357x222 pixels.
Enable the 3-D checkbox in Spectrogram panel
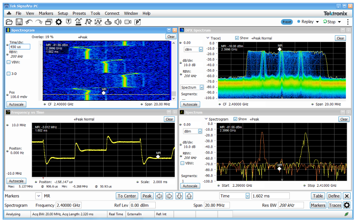click(x=9, y=74)
